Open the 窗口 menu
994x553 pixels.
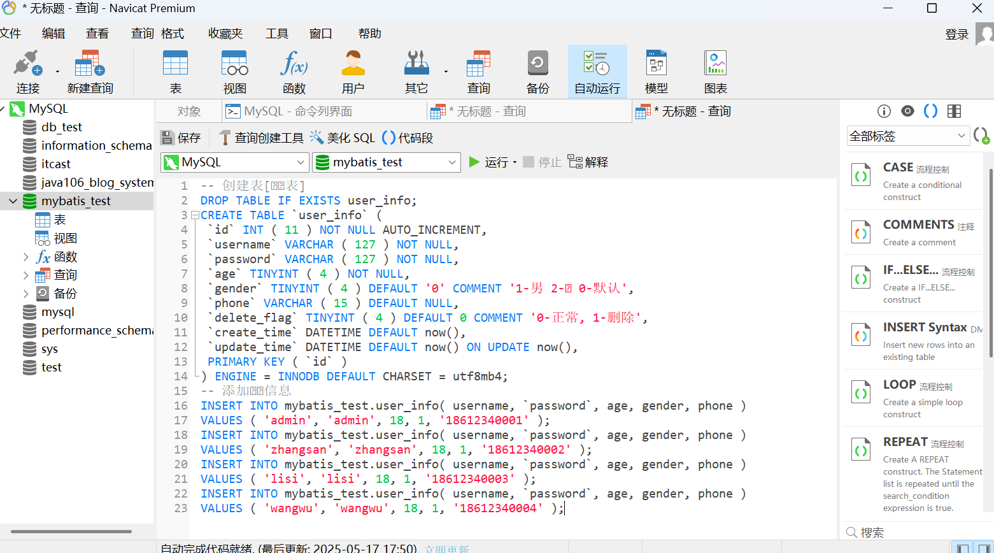[x=321, y=33]
